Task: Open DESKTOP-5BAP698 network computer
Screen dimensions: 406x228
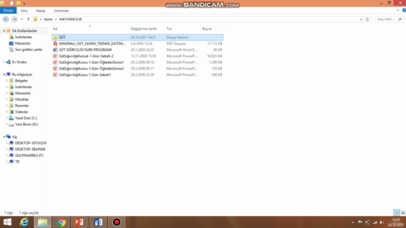Action: tap(30, 149)
